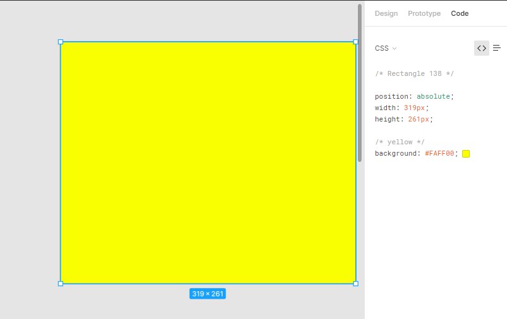
Task: Click the top-right resize handle
Action: pos(356,42)
